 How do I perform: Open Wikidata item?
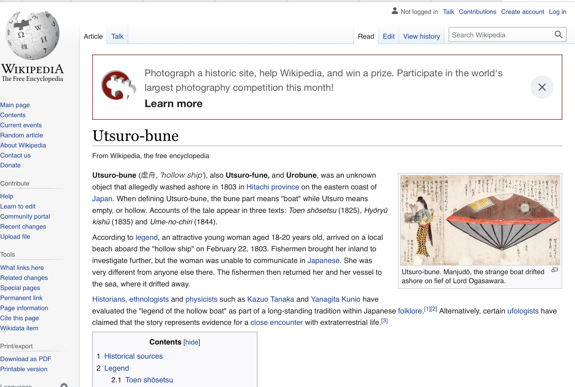pos(19,328)
